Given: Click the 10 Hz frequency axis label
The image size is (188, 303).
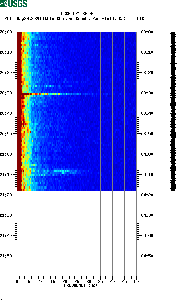Looking at the screenshot, I should 41,282.
